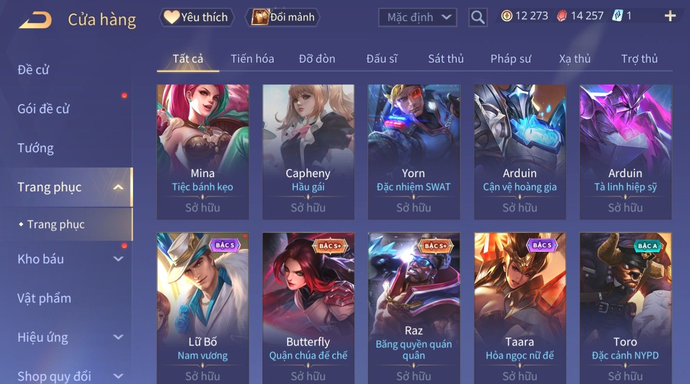Image resolution: width=690 pixels, height=384 pixels.
Task: Click the blue ticket currency icon
Action: point(618,16)
